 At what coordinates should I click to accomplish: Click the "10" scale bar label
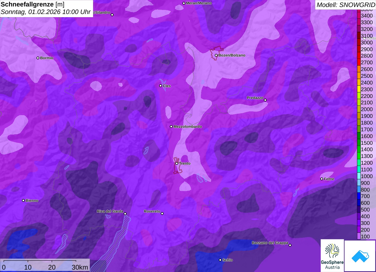click(28, 267)
